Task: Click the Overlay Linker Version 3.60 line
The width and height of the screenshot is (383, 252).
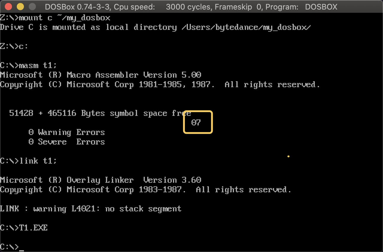Action: point(101,180)
